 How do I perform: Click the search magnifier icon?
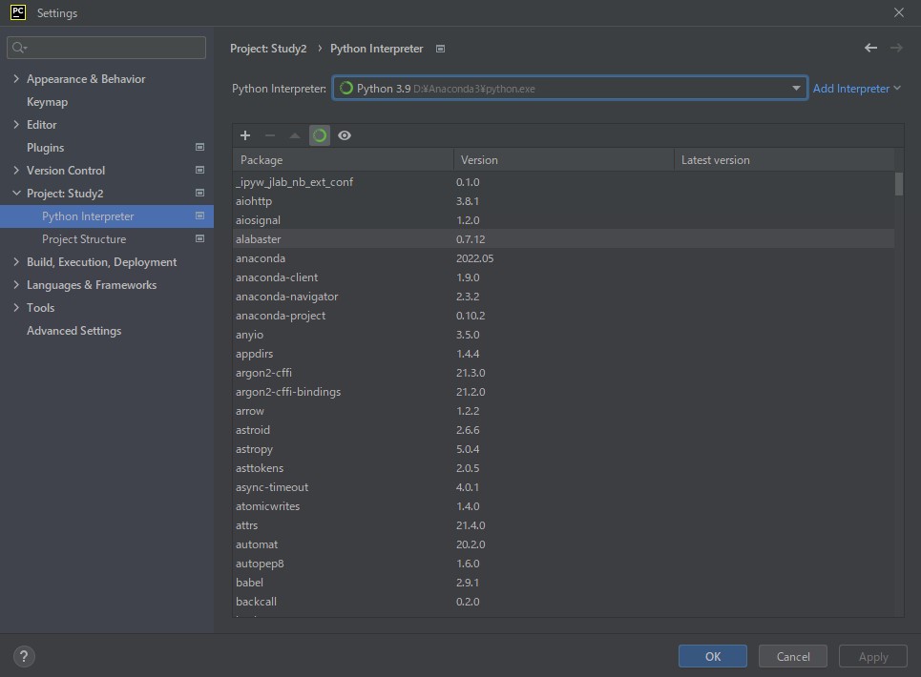19,48
